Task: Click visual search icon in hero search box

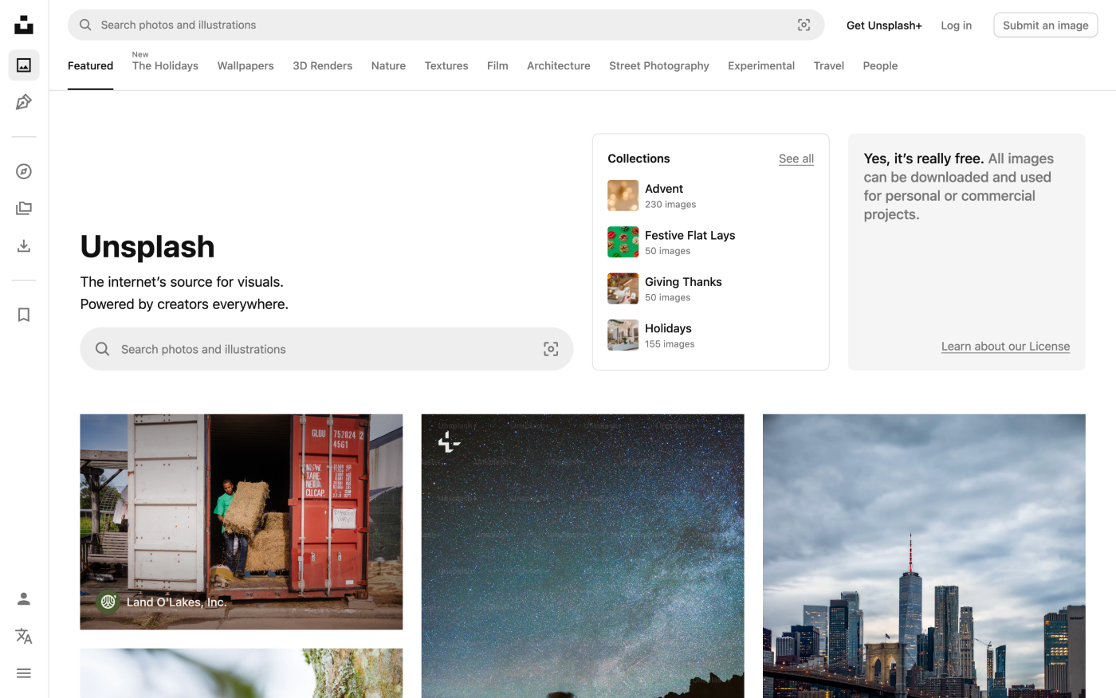Action: (x=551, y=349)
